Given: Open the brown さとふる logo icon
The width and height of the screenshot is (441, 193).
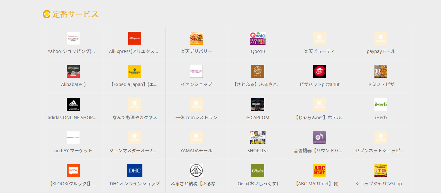Looking at the screenshot, I should click(258, 71).
